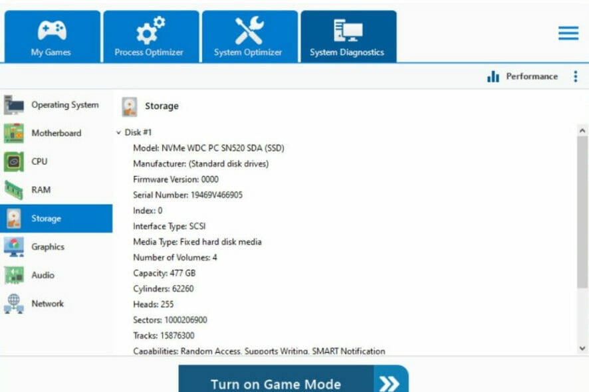
Task: Click the double chevron on Game Mode button
Action: pyautogui.click(x=389, y=384)
